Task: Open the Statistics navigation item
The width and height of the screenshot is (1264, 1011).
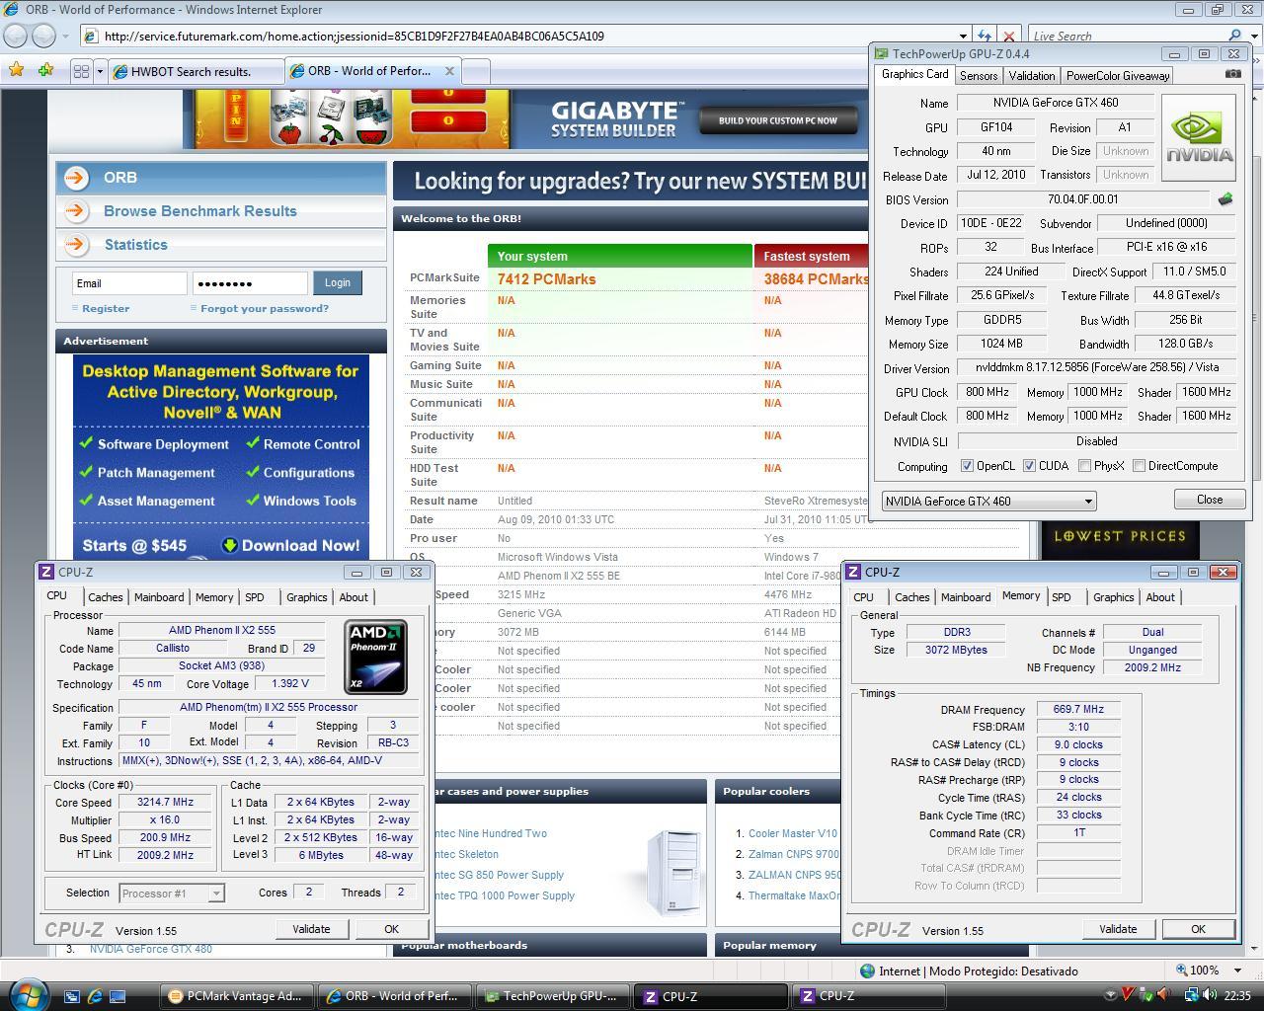Action: 220,245
